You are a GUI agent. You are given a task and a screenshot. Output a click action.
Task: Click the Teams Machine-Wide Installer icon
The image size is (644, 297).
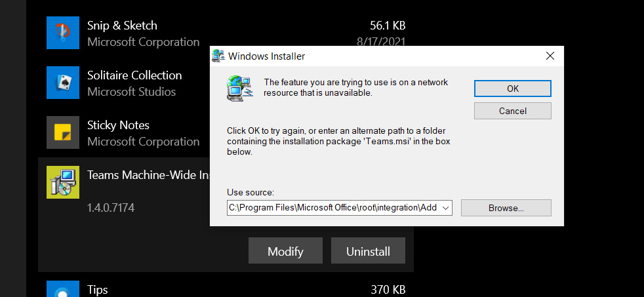point(63,182)
